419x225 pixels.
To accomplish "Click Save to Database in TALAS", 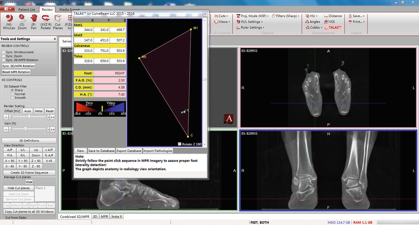I will click(x=101, y=151).
